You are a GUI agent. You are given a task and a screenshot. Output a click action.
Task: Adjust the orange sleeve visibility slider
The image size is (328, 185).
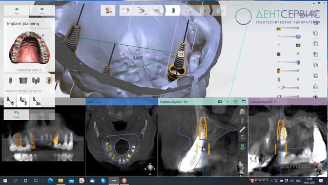pyautogui.click(x=288, y=71)
